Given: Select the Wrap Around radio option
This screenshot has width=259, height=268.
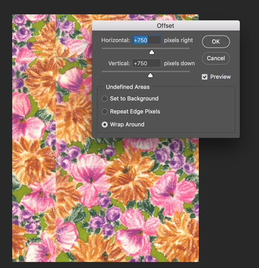Looking at the screenshot, I should [104, 124].
